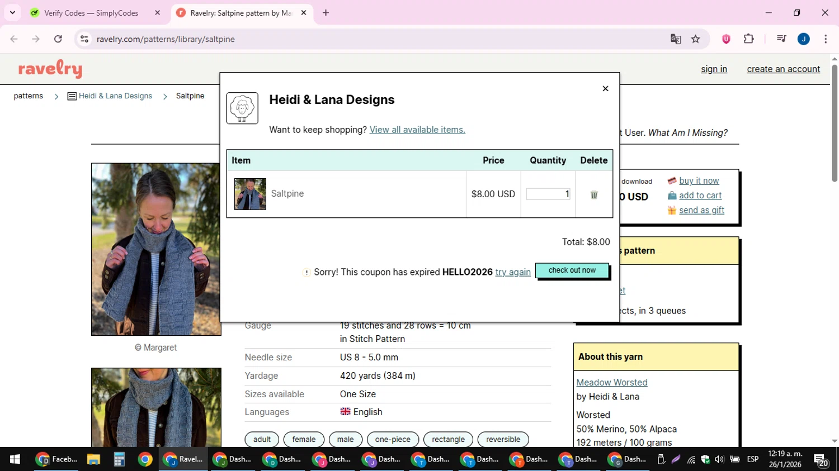Open Calculator from taskbar
839x471 pixels.
(119, 459)
